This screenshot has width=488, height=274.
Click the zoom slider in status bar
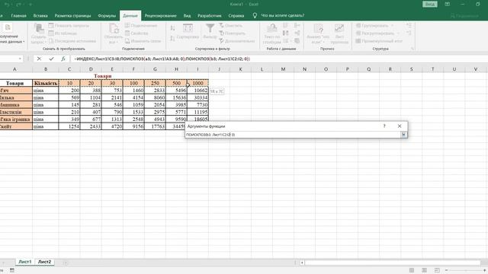click(x=465, y=270)
